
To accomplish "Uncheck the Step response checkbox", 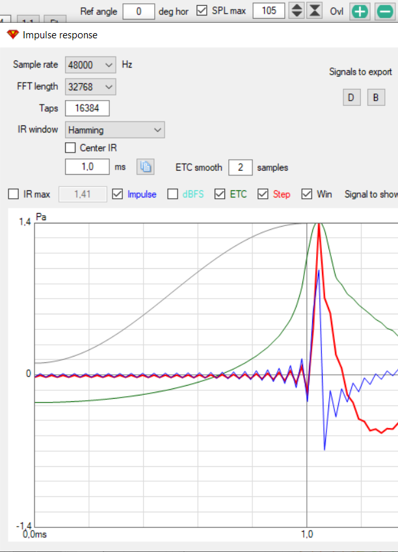I will point(263,194).
